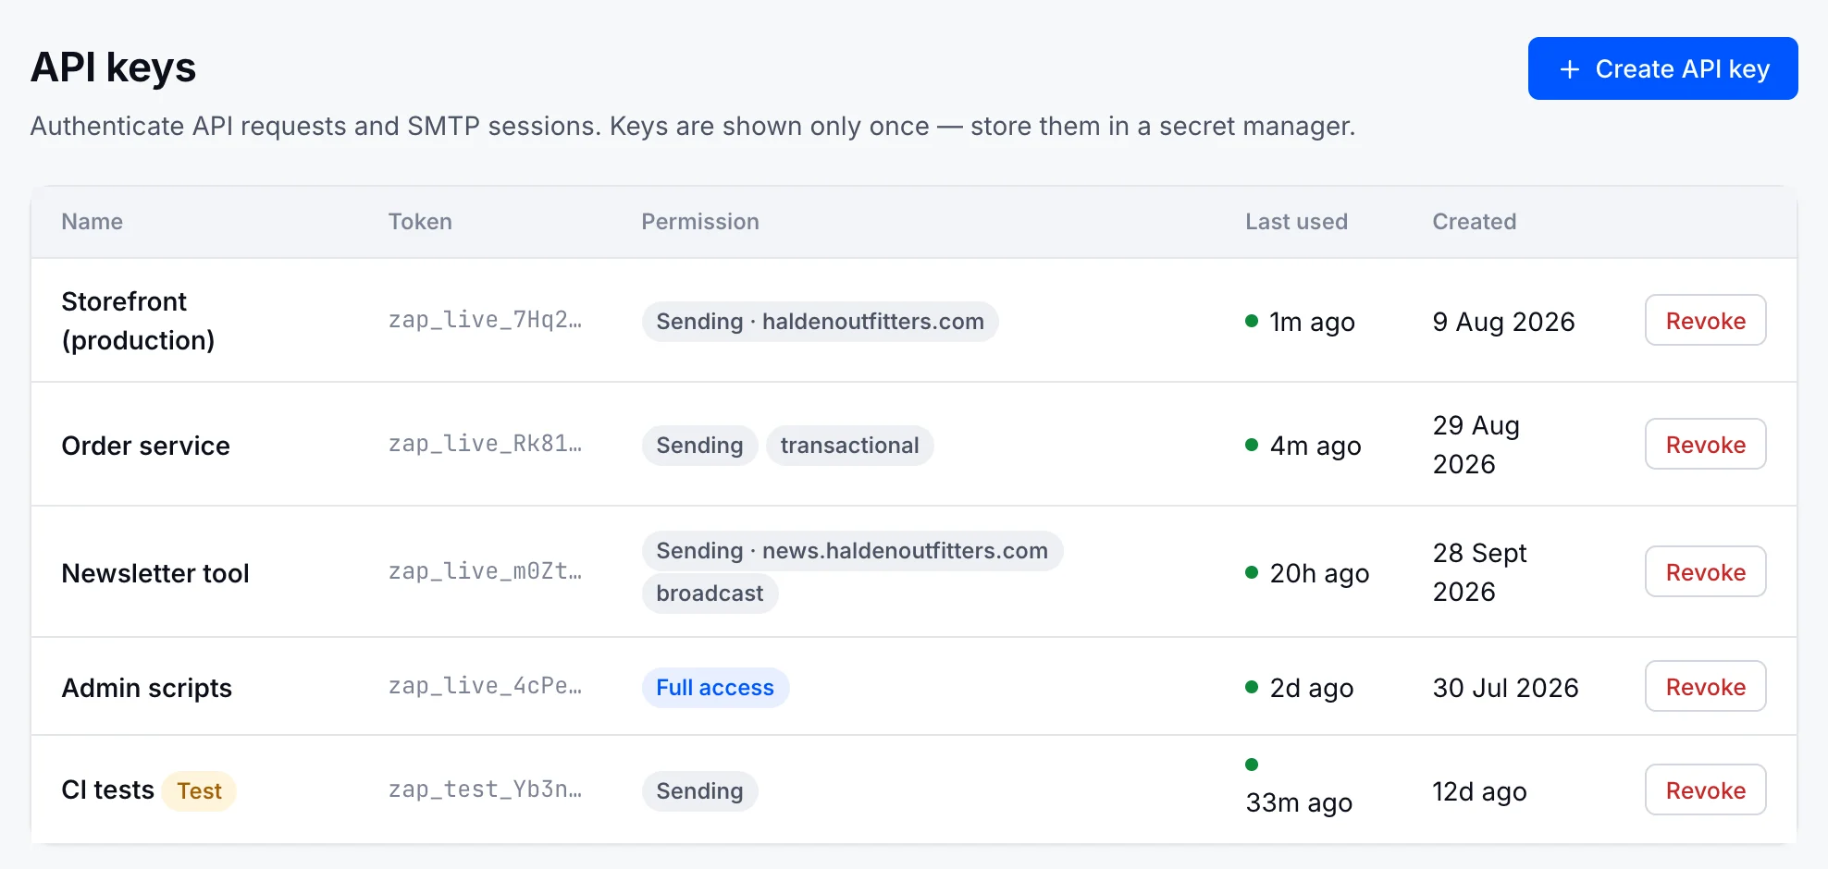1828x869 pixels.
Task: Click the green status dot beside 20h ago
Action: click(1252, 572)
